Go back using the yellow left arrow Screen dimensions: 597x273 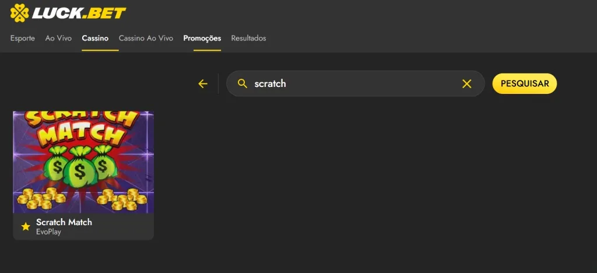[x=203, y=84]
